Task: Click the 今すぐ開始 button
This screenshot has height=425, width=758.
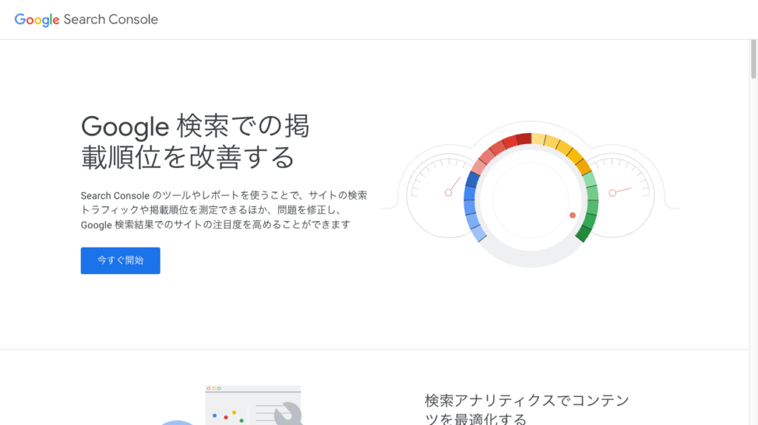Action: (121, 261)
